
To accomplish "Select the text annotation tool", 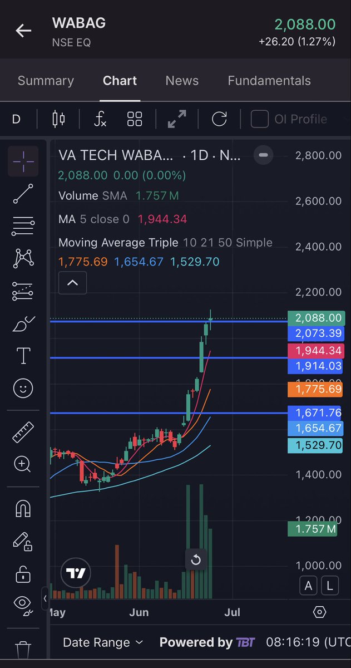I will click(23, 356).
